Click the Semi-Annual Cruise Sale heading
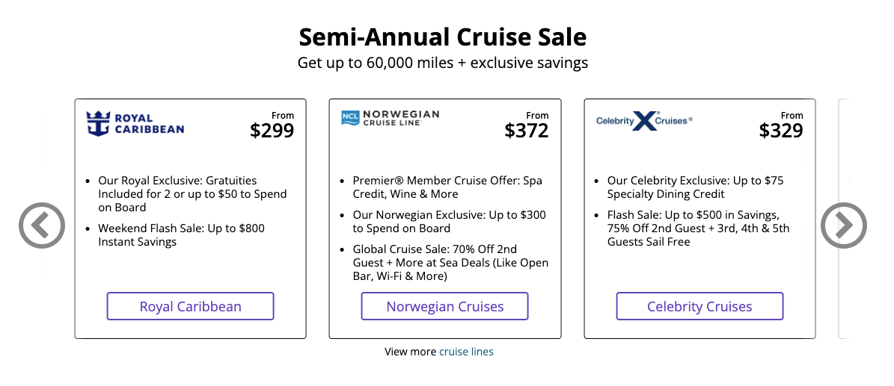894x386 pixels. coord(442,37)
